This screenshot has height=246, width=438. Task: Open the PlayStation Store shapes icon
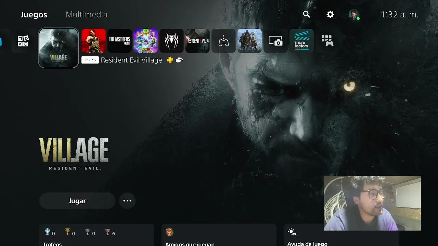pyautogui.click(x=23, y=41)
